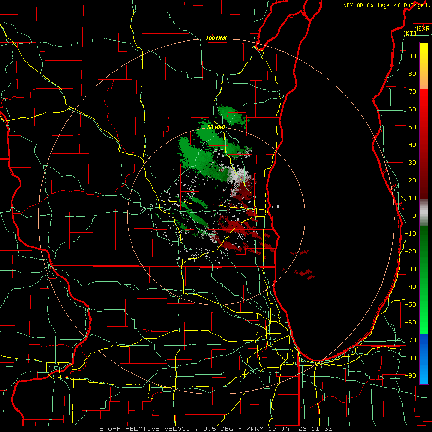Screen dimensions: 432x432
Task: Click the "-50" tick label on scale
Action: point(410,305)
